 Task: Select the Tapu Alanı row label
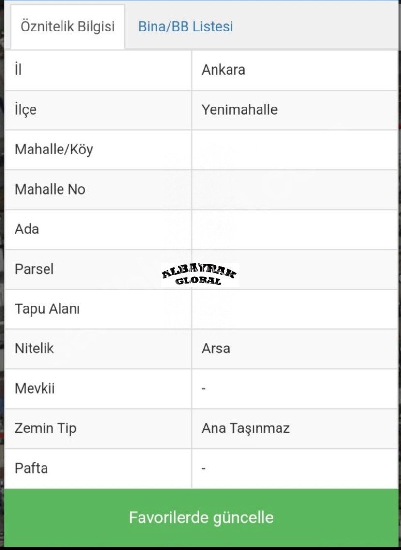point(47,309)
